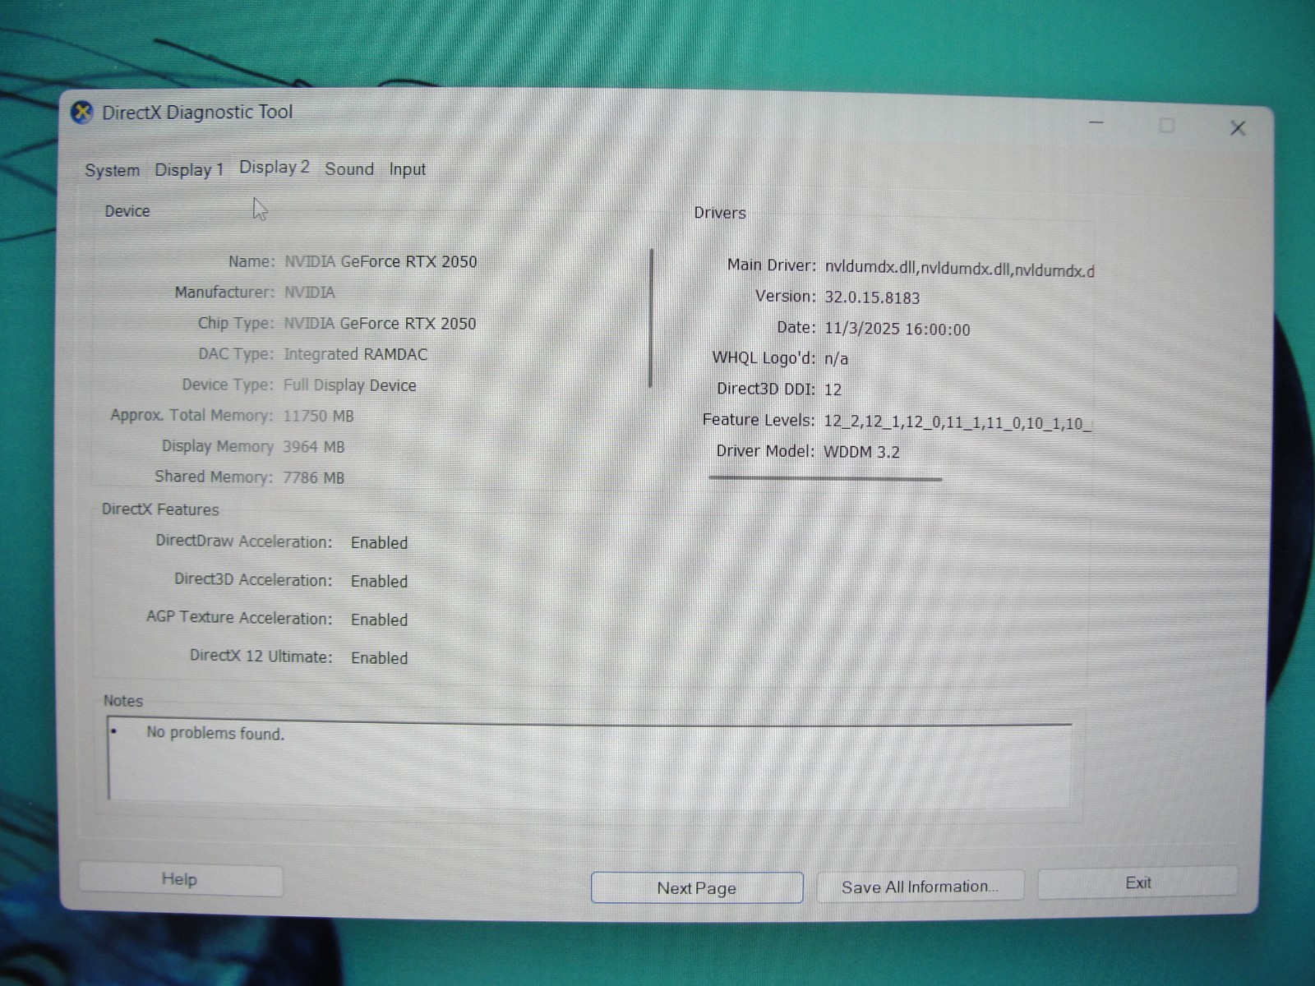The height and width of the screenshot is (986, 1315).
Task: Click the DirectX 12 Ultimate Enabled value
Action: click(380, 658)
